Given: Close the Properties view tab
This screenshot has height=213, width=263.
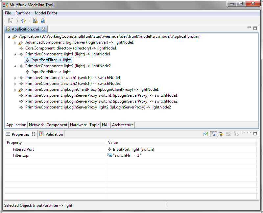Looking at the screenshot, I should click(34, 134).
